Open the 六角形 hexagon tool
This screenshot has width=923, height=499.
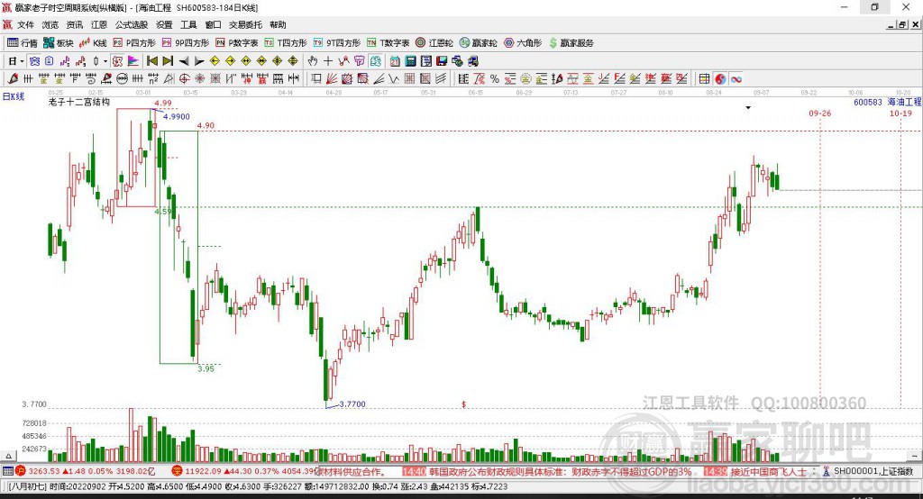[523, 43]
